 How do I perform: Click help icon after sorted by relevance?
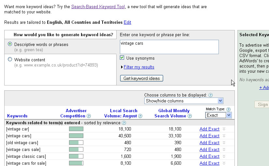[x=123, y=123]
